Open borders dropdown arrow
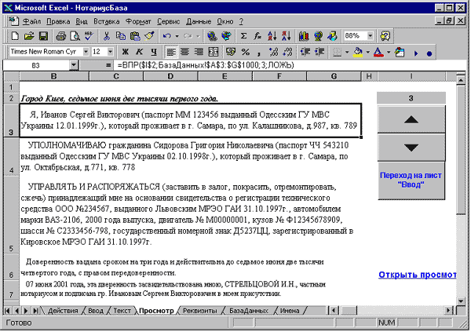The height and width of the screenshot is (332, 471). pos(347,53)
